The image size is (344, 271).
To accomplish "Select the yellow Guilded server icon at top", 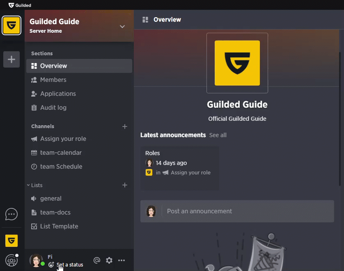I will click(11, 25).
